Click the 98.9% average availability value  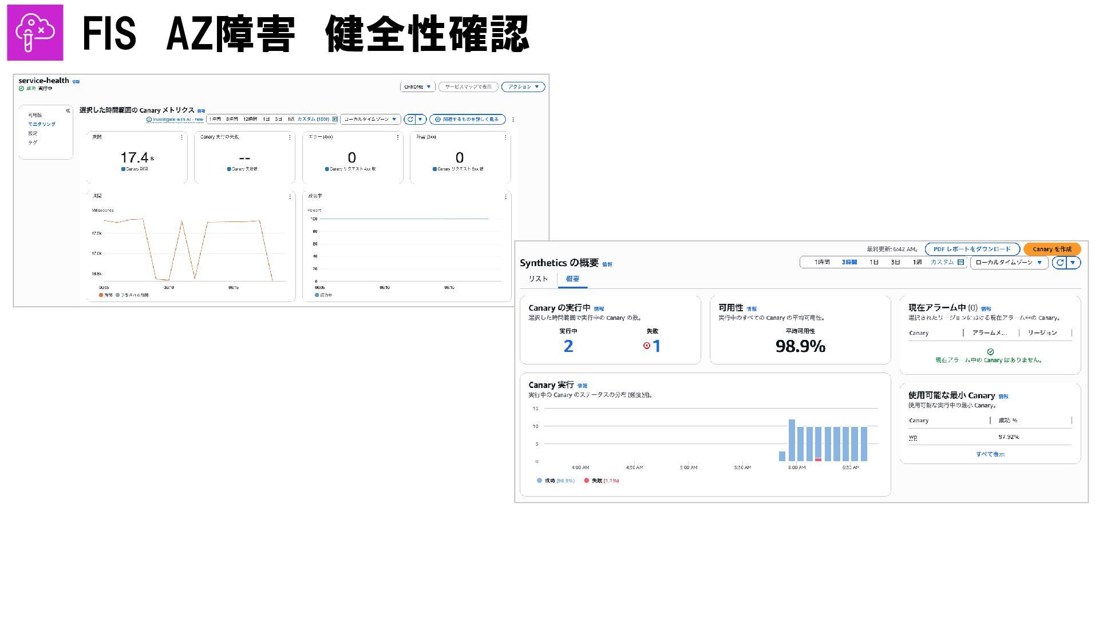[x=800, y=346]
